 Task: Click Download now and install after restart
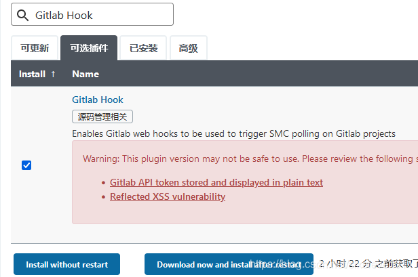pos(229,264)
